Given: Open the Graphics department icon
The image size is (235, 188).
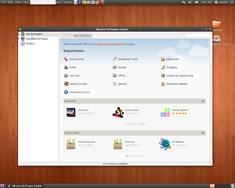Looking at the screenshot, I should [163, 67].
